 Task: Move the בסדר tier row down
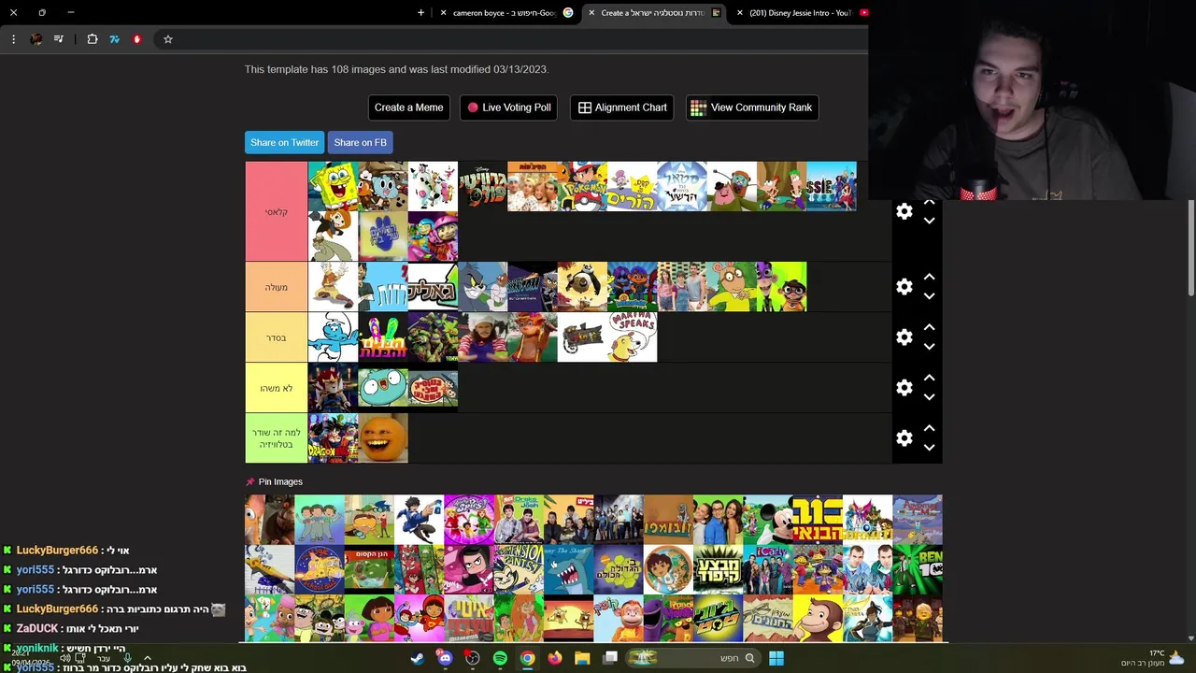tap(929, 347)
